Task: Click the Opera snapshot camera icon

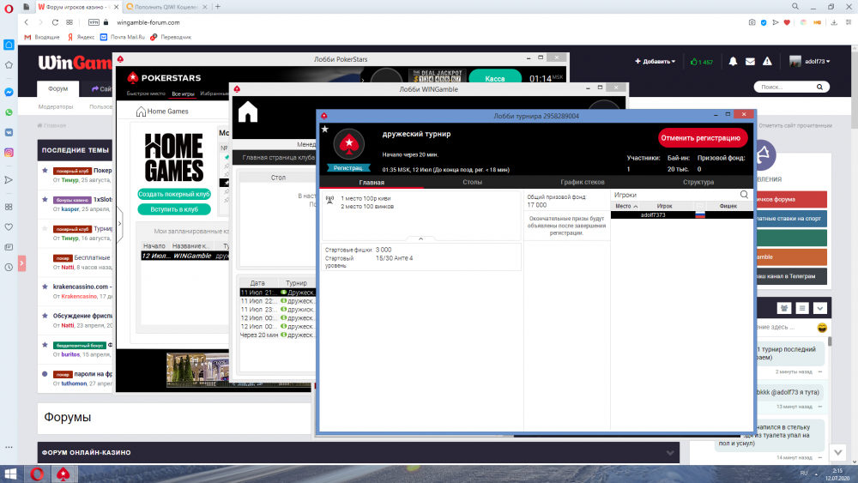Action: click(752, 22)
